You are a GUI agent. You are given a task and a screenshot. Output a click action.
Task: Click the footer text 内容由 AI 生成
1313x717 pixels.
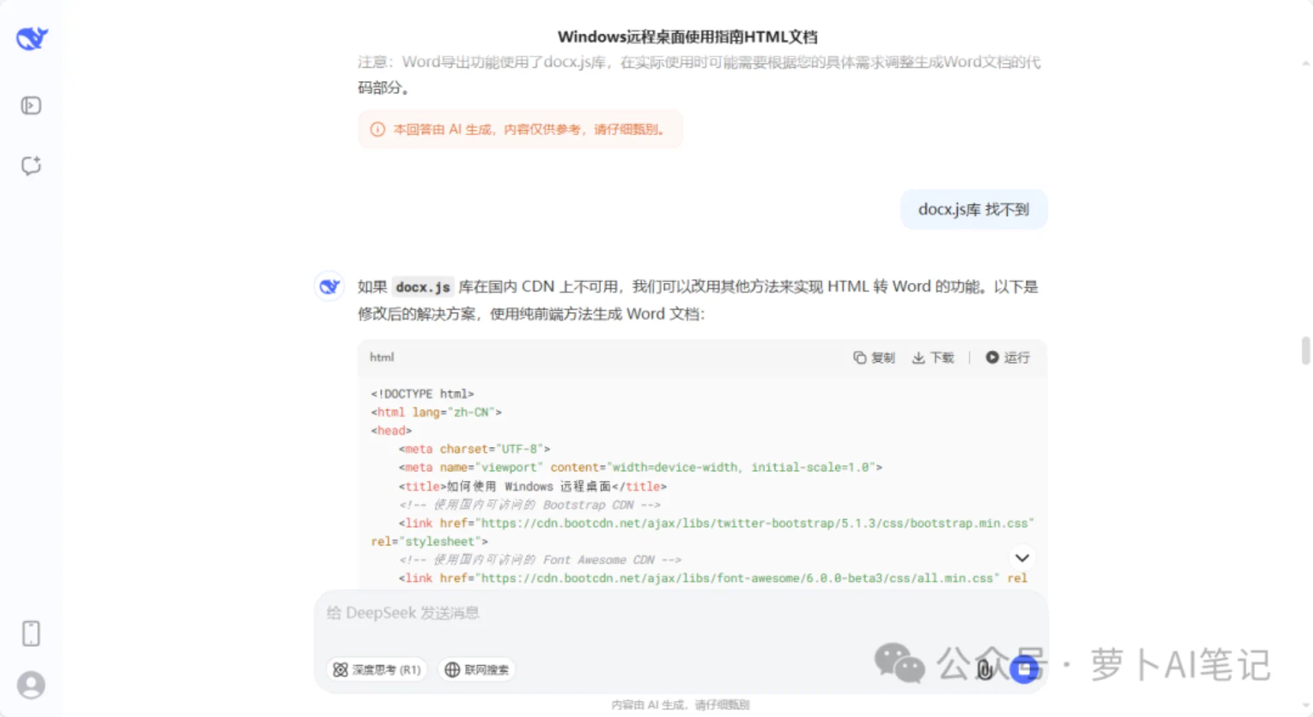point(680,705)
